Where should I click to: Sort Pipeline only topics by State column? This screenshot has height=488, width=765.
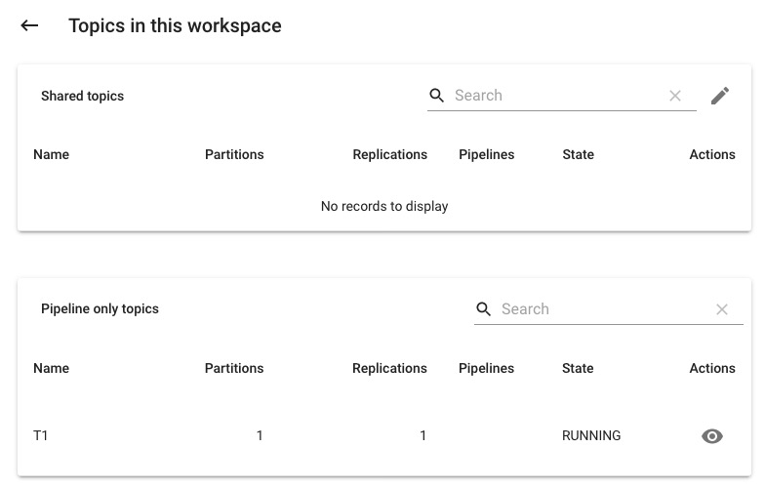(578, 369)
